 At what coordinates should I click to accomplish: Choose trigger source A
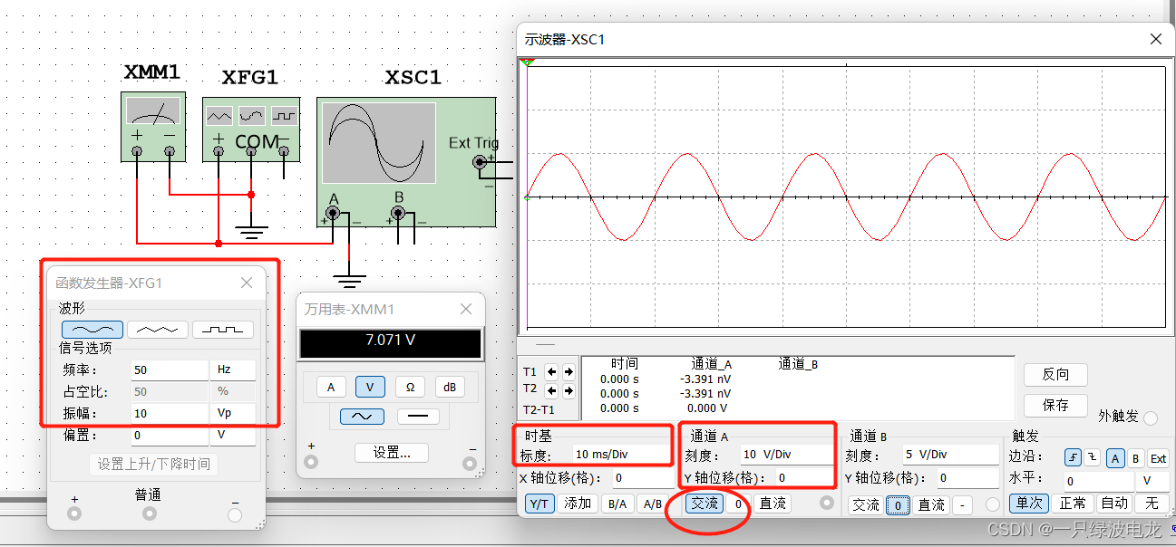1115,457
